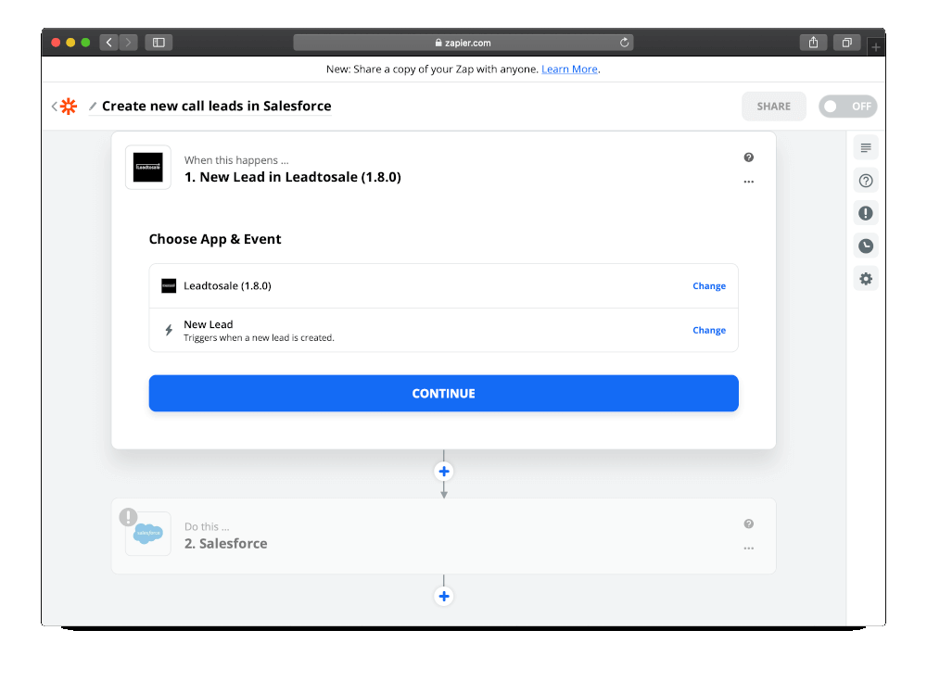
Task: Click the orange Zapier logo
Action: tap(68, 106)
